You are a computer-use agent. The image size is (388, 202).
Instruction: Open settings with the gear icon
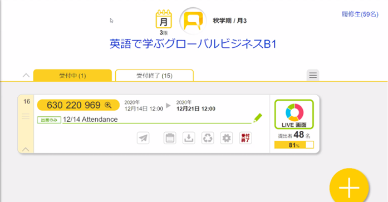pyautogui.click(x=227, y=138)
